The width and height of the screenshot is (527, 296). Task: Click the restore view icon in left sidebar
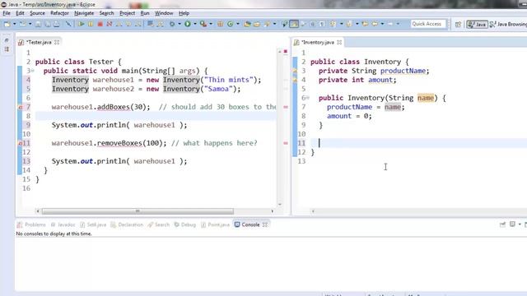click(x=7, y=40)
